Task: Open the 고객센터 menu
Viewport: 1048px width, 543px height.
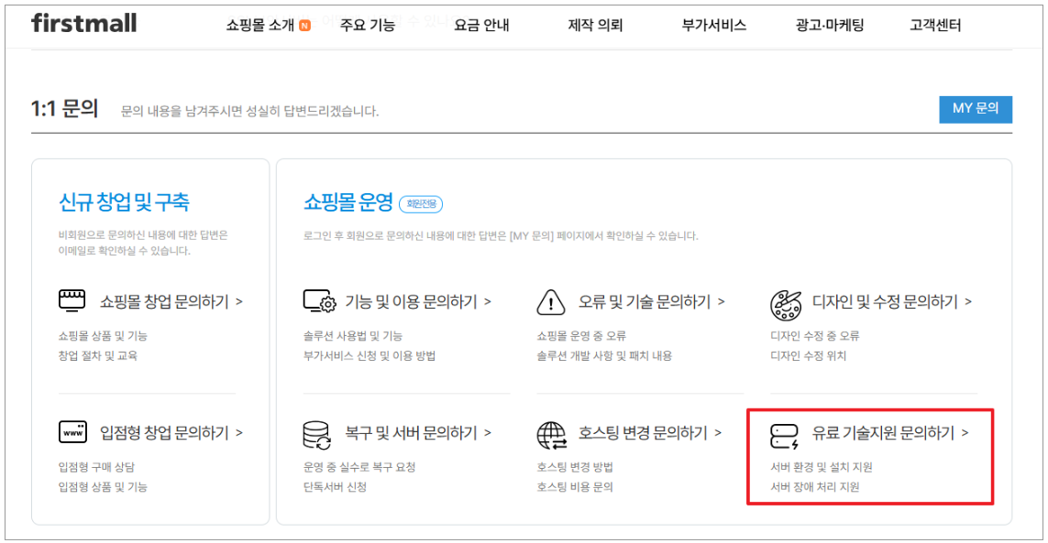Action: click(x=935, y=26)
